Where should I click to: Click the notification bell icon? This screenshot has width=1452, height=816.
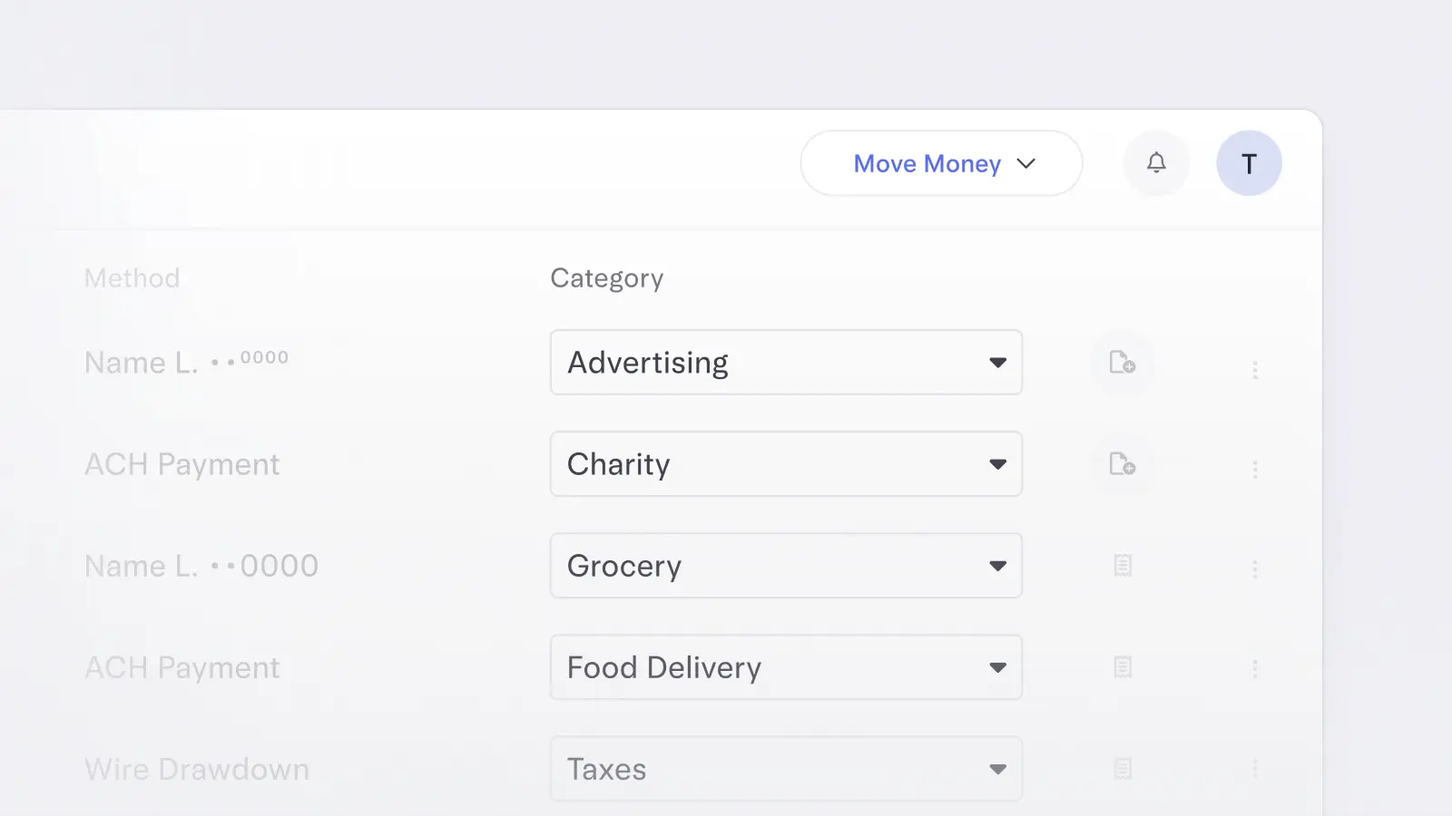1156,163
